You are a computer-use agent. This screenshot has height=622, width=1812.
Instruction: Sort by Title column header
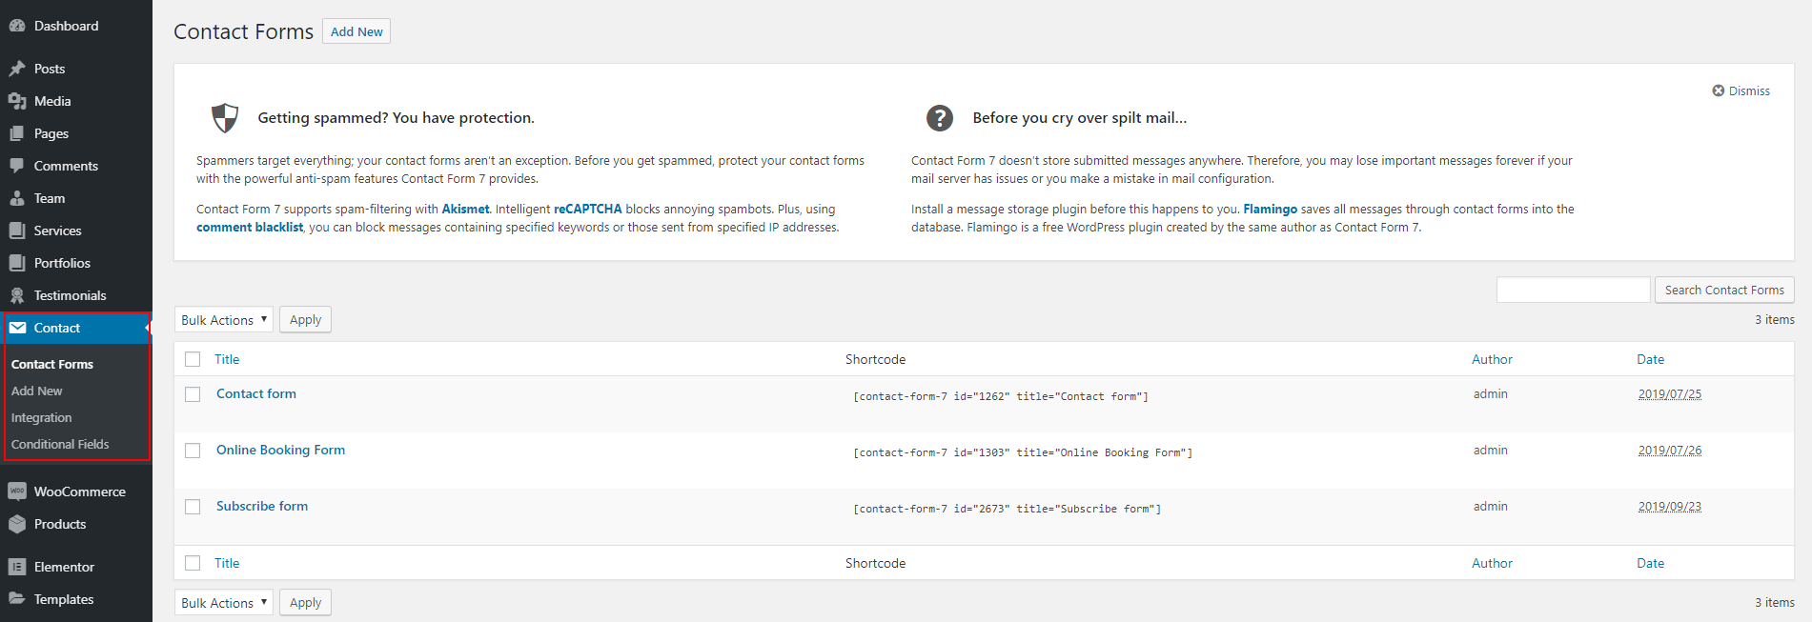(227, 359)
